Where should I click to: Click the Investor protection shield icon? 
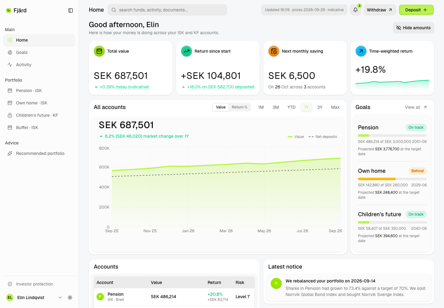10,284
